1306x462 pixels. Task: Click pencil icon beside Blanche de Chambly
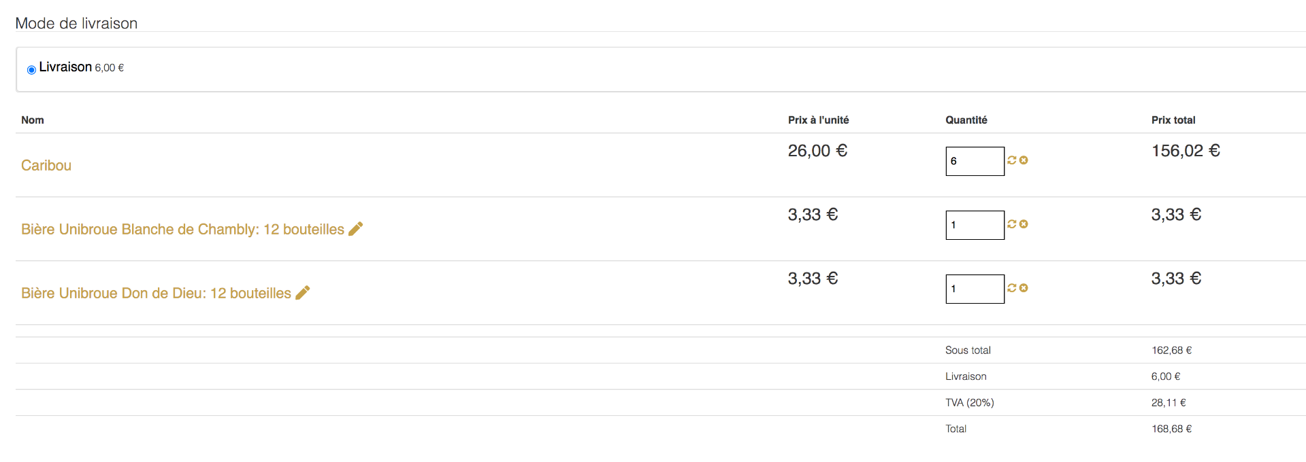[x=355, y=229]
